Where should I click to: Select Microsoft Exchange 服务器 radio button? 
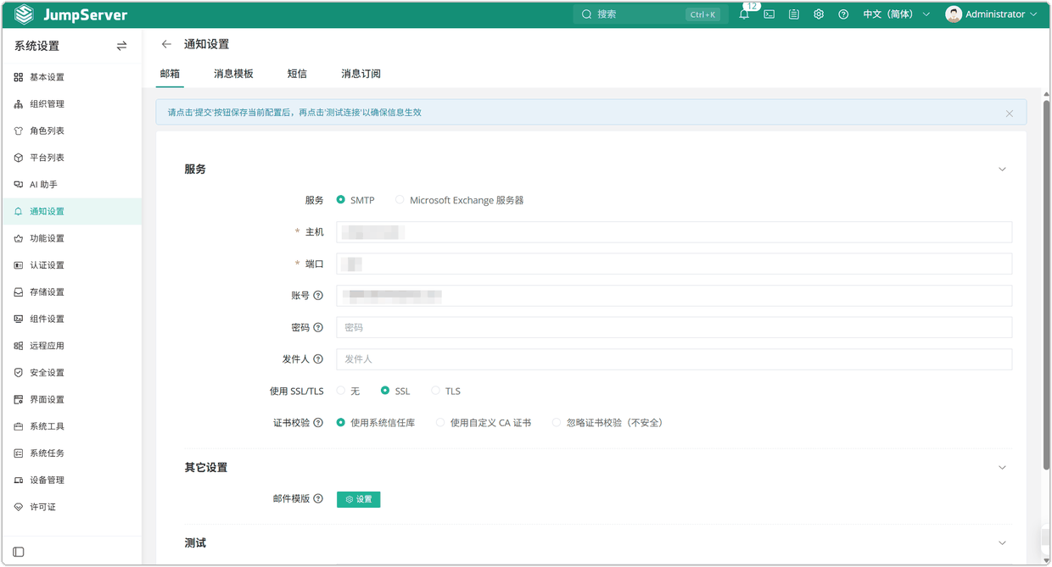400,200
